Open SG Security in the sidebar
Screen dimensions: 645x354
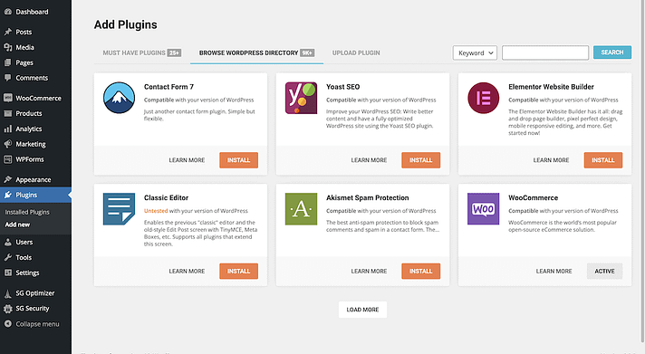(32, 309)
